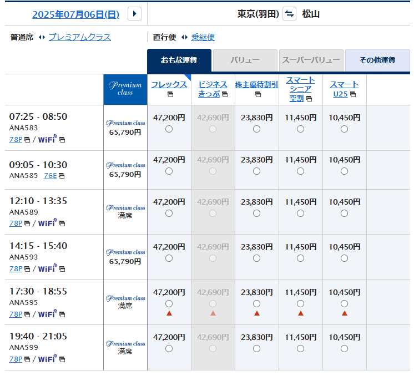
Task: Open aircraft info icon next to 78P for ANA583
Action: [x=27, y=140]
